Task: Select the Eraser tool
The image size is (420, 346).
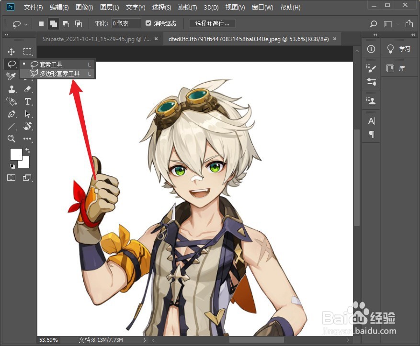Action: tap(27, 89)
